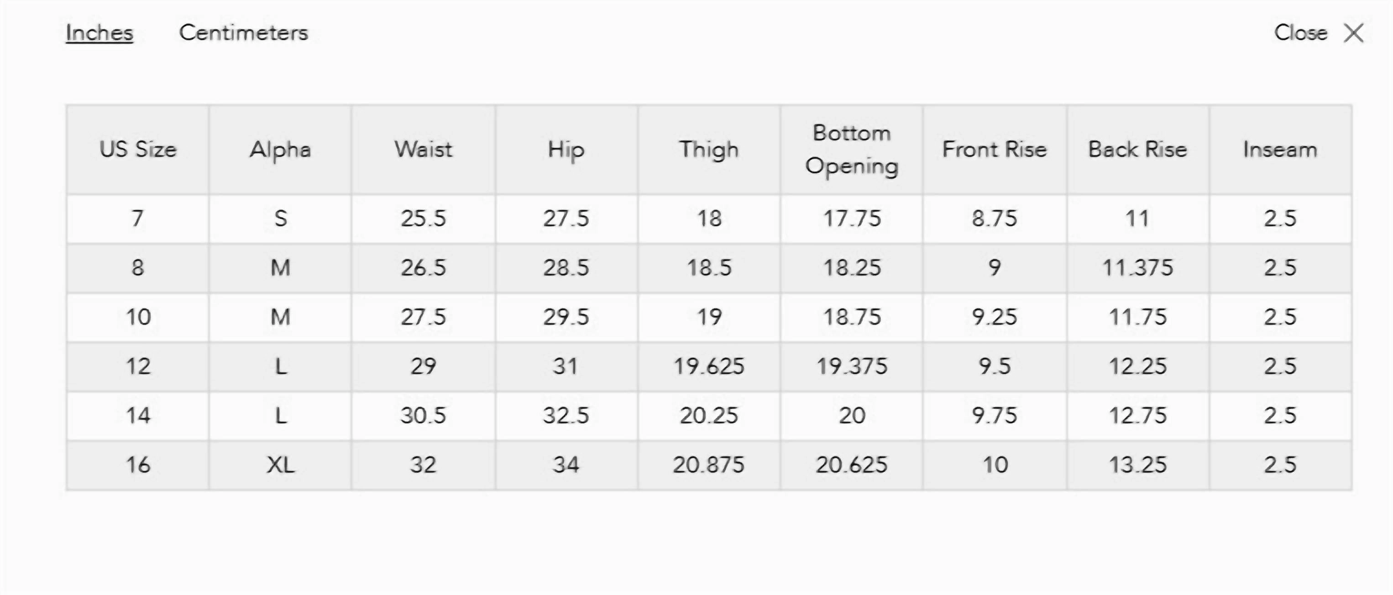Click the Waist column header
The width and height of the screenshot is (1393, 595).
[x=424, y=150]
